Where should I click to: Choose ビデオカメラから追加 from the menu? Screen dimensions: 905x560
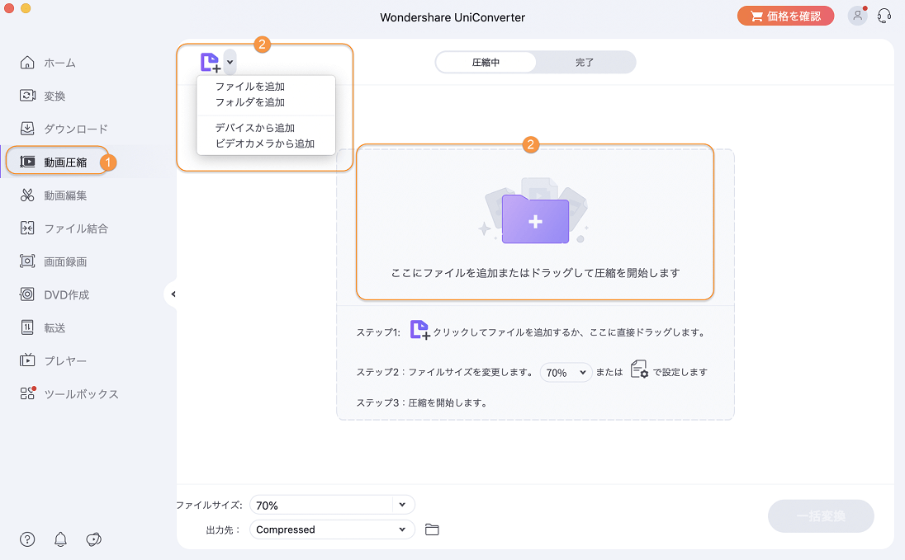click(265, 144)
